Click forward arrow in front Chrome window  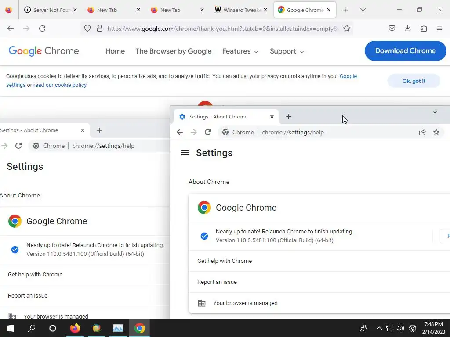194,132
